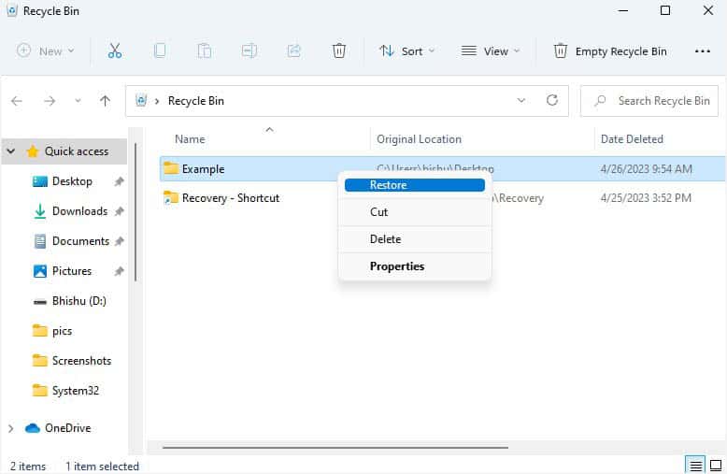
Task: Click the Share toolbar icon
Action: click(x=294, y=50)
